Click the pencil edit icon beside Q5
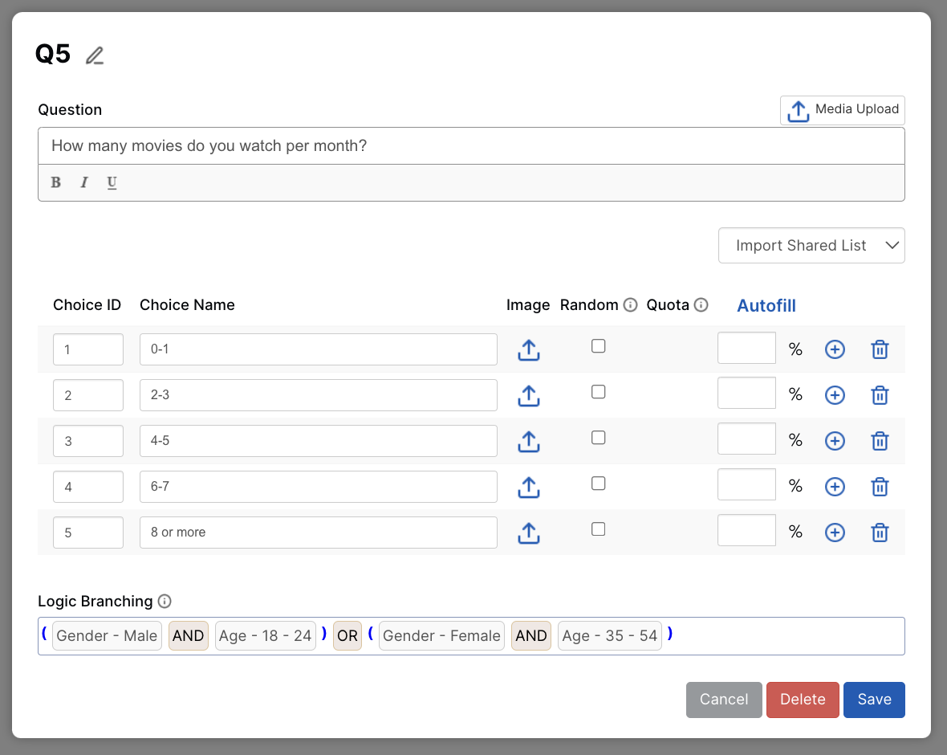 [95, 55]
